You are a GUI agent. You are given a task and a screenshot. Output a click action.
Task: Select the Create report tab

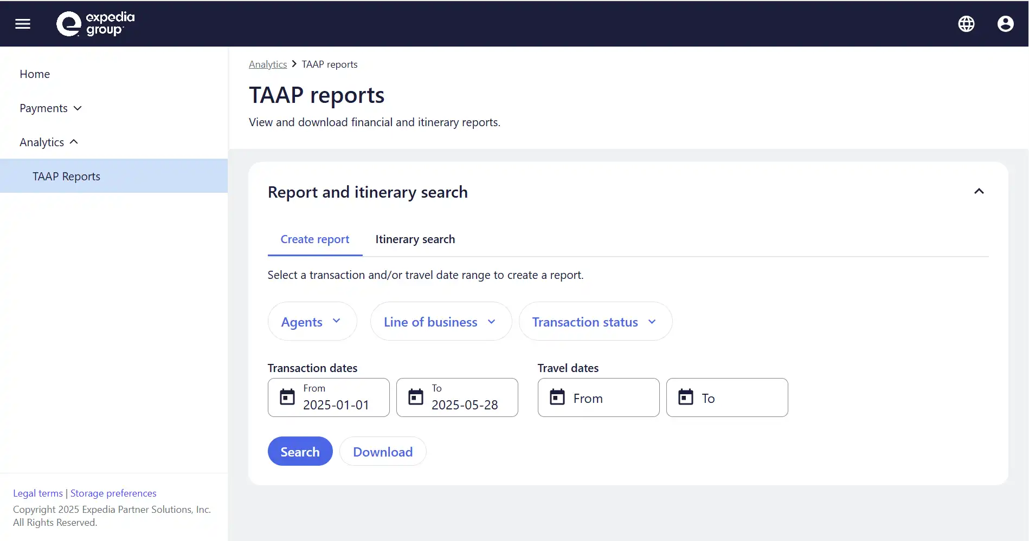coord(314,239)
